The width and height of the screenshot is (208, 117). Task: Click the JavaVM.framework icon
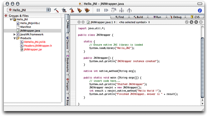pyautogui.click(x=18, y=34)
